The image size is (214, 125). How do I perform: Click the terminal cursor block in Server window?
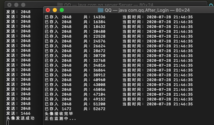(x=8, y=123)
